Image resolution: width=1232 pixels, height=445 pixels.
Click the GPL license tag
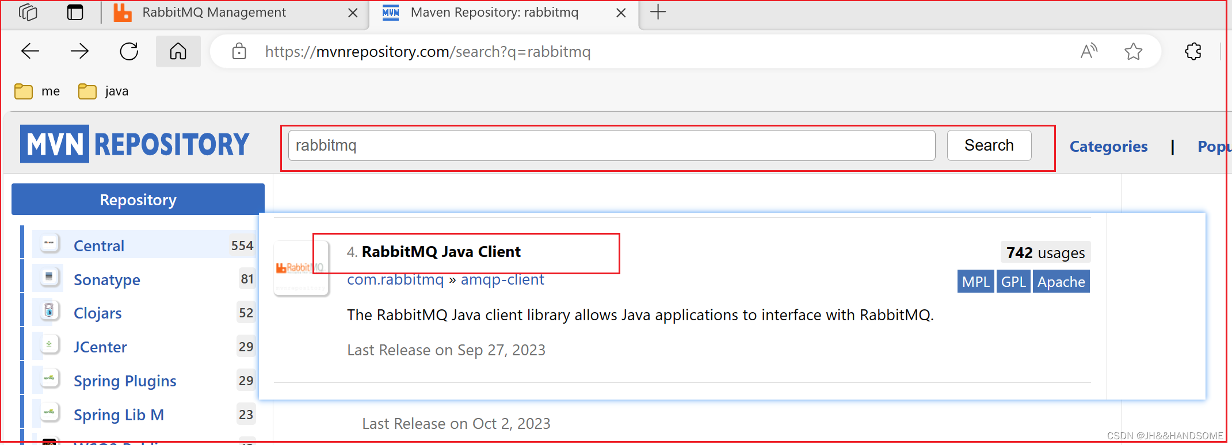(x=1013, y=282)
